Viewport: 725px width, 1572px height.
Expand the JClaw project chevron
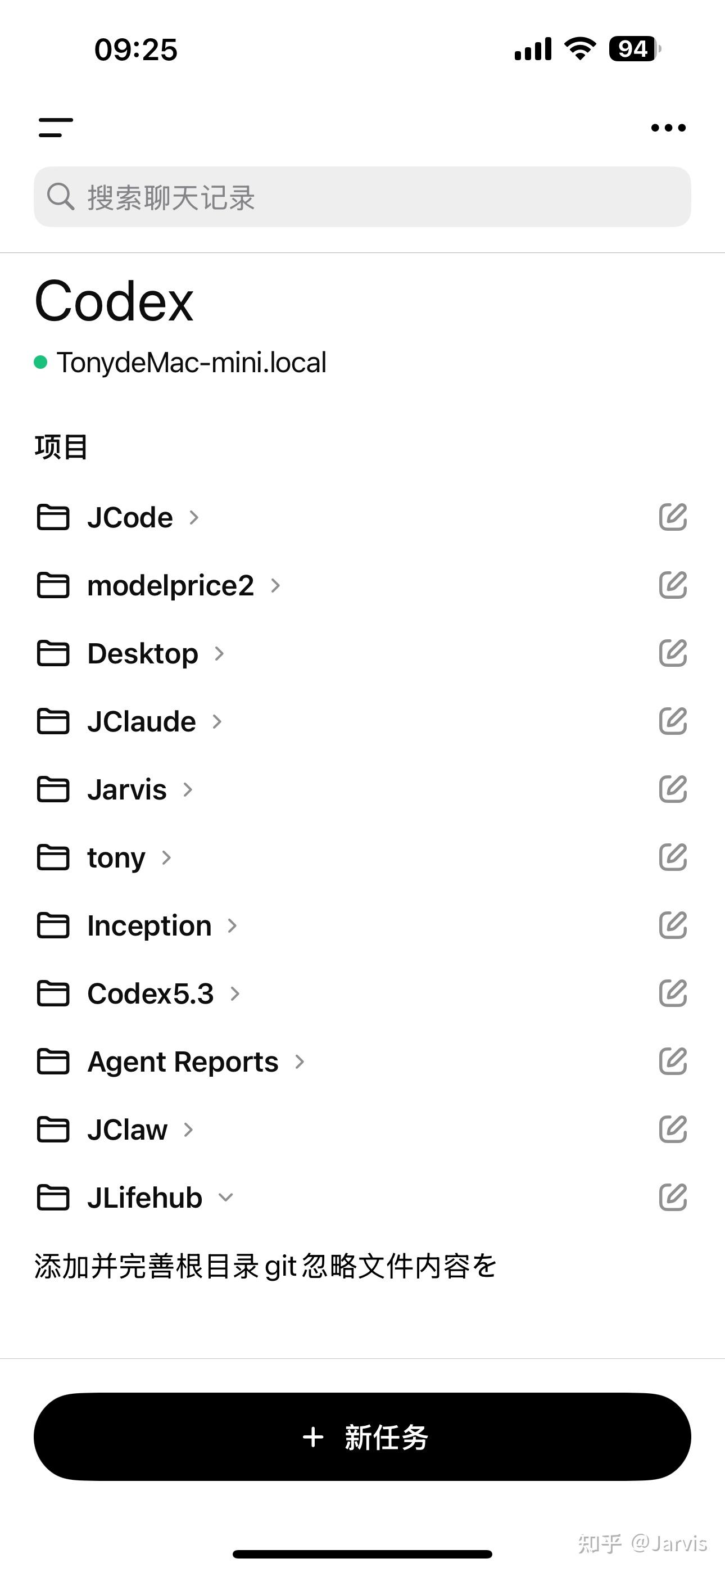click(189, 1130)
